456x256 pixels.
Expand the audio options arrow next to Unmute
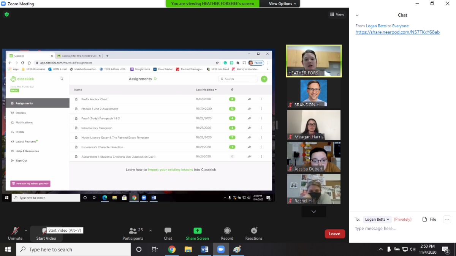(26, 231)
